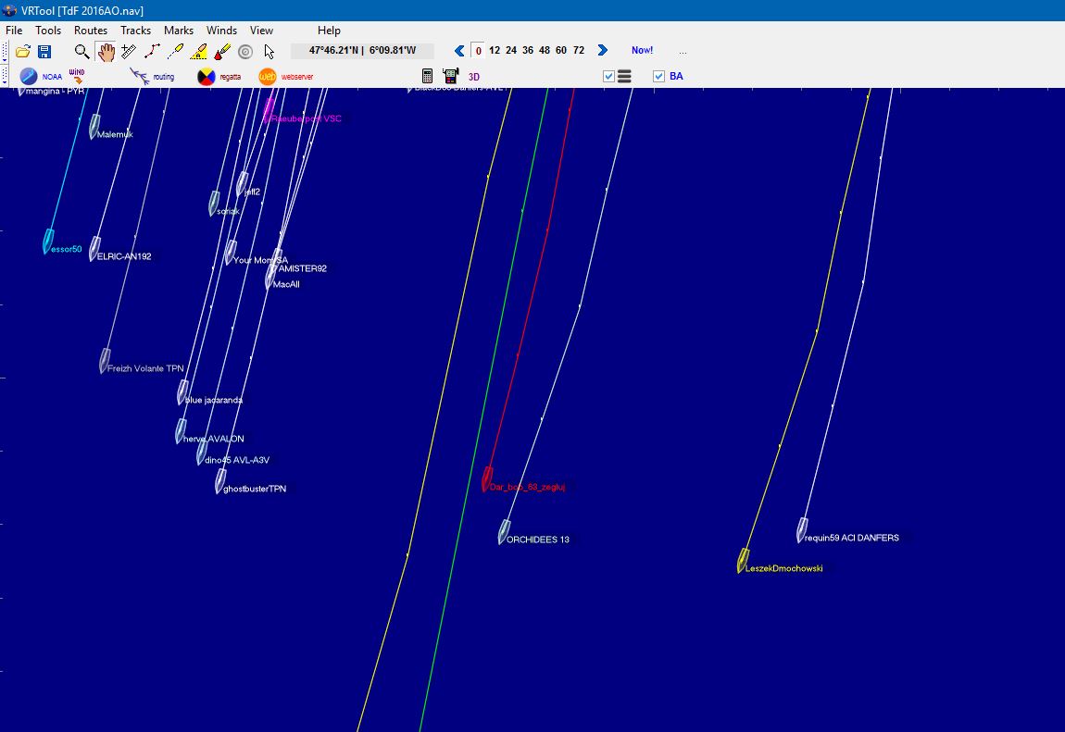Image resolution: width=1065 pixels, height=732 pixels.
Task: Select the MacAll boat
Action: [x=269, y=278]
